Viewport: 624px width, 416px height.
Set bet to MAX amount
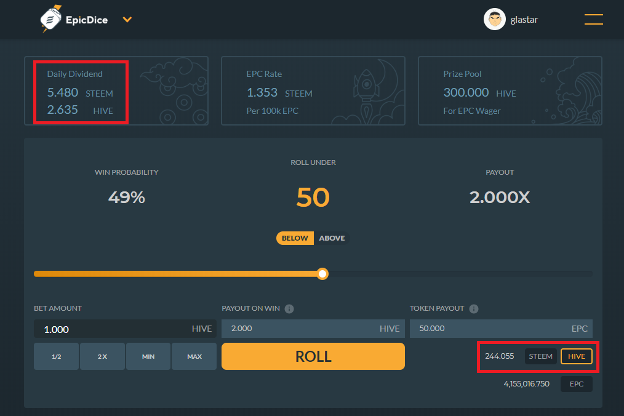point(194,356)
